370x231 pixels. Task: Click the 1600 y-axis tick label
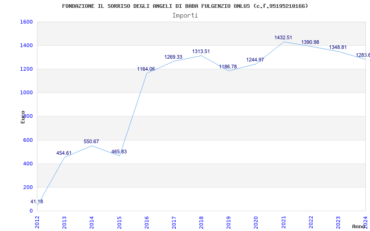coord(26,22)
